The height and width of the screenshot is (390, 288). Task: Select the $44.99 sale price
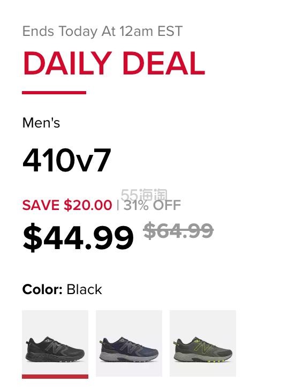click(78, 237)
